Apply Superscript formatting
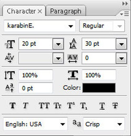This screenshot has width=131, height=136. 71,105
